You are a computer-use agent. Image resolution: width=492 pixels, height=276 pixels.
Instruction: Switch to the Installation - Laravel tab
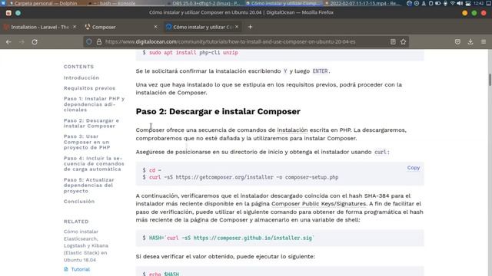(39, 27)
